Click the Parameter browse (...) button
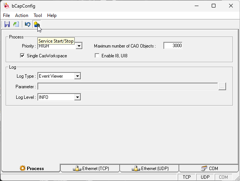240x181 pixels. coord(222,87)
